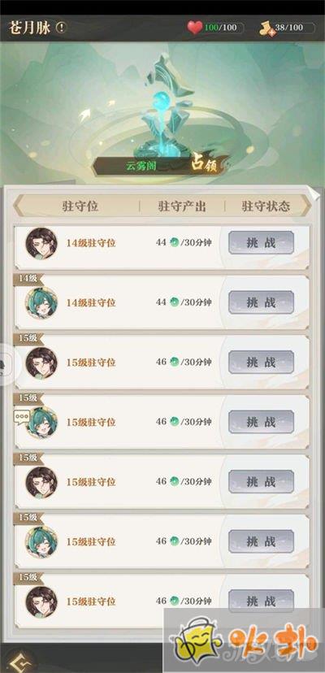The image size is (325, 673).
Task: Tap jade currency icon in first row
Action: [x=174, y=242]
